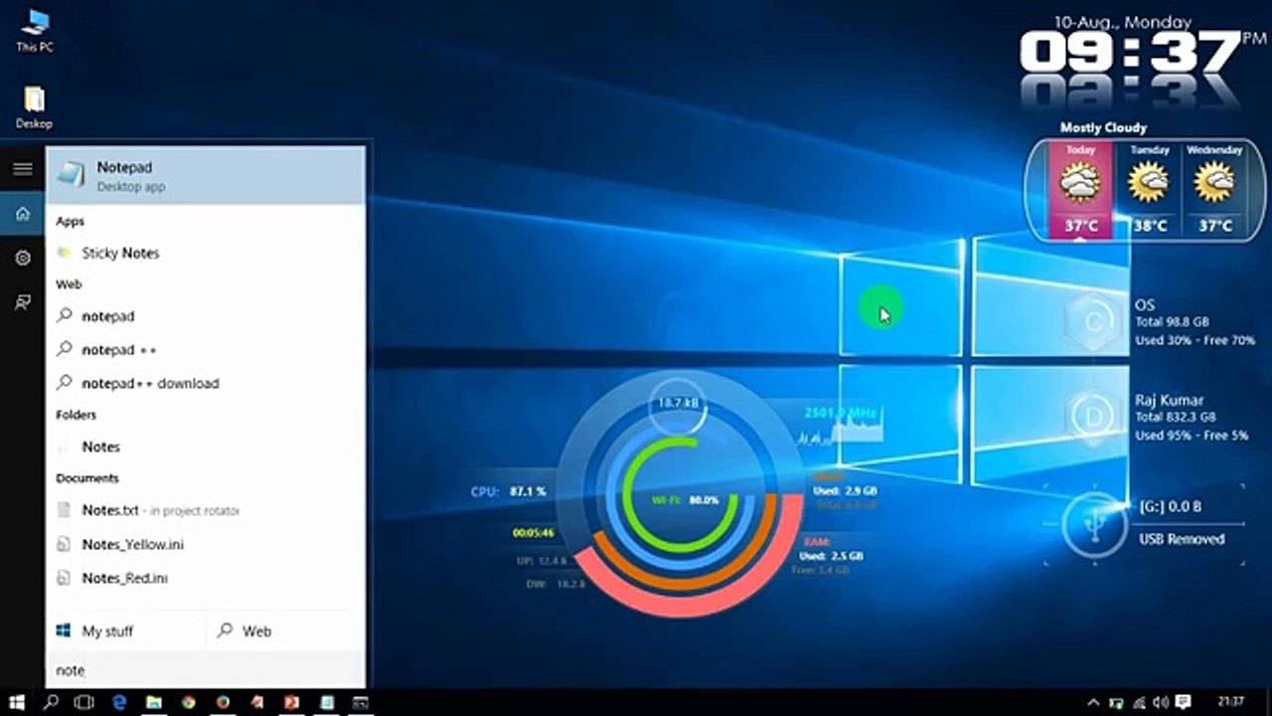Click the 21:37 taskbar clock
The image size is (1272, 716).
coord(1230,702)
